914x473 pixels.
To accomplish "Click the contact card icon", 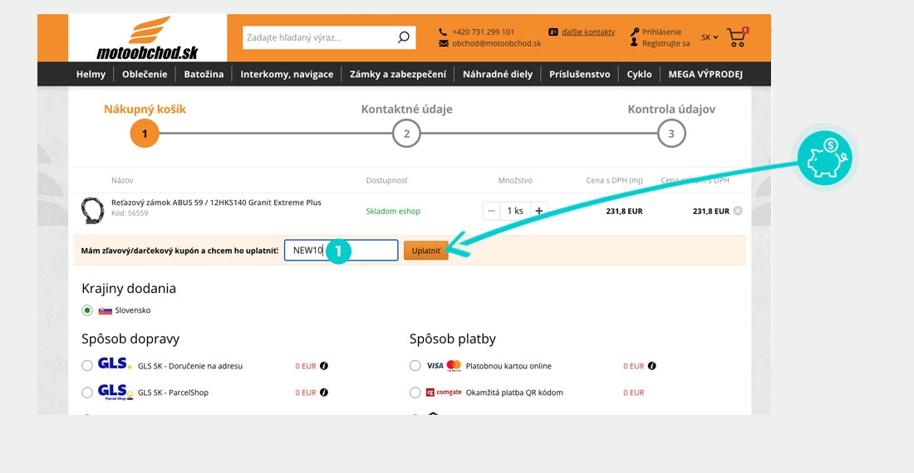I will pos(553,32).
